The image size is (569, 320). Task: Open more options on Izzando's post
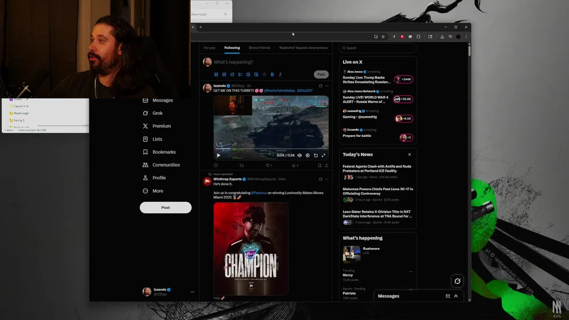(326, 86)
